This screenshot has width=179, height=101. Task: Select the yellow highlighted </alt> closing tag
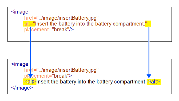point(154,82)
